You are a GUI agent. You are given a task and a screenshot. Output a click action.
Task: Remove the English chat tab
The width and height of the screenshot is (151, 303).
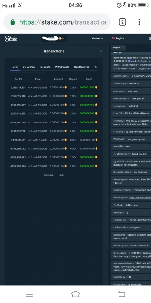[x=123, y=48]
